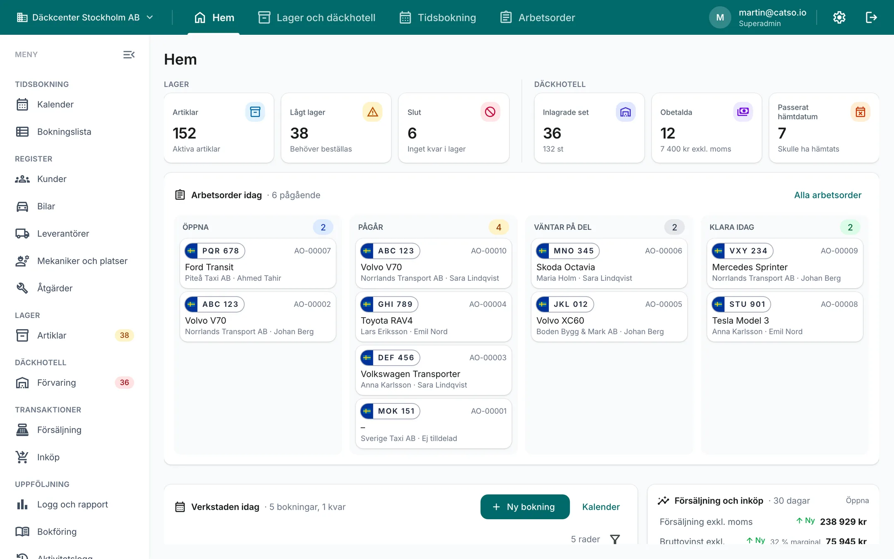Open Förvaring under Däckhotell
Image resolution: width=894 pixels, height=559 pixels.
click(x=74, y=383)
